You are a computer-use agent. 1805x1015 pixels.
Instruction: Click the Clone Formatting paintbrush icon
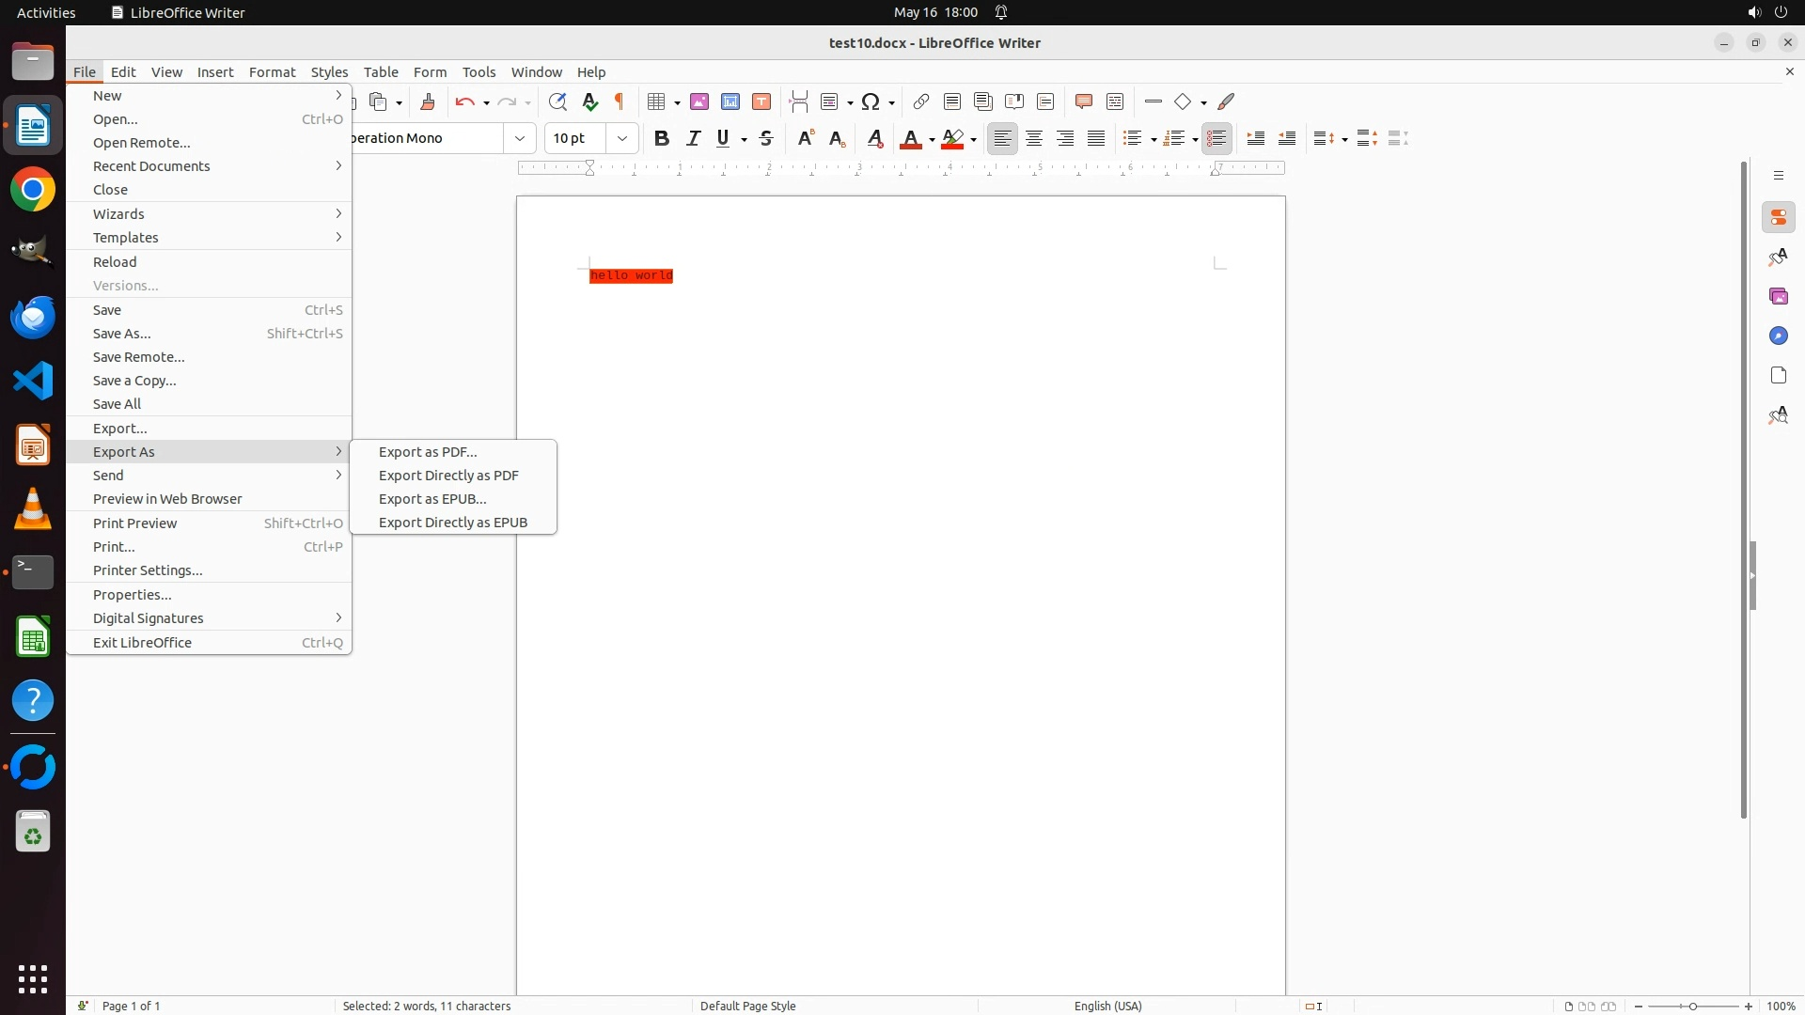click(428, 101)
